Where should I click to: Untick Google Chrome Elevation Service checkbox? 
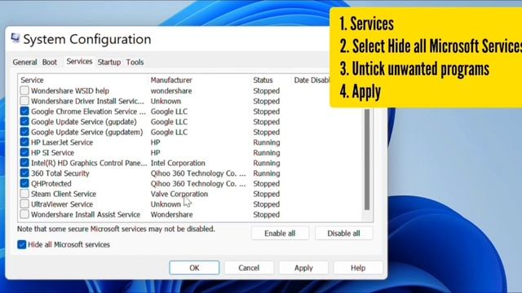pos(24,111)
